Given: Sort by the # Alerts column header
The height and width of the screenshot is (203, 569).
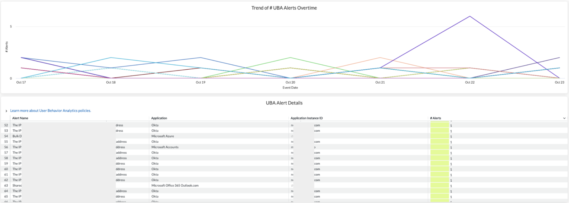Looking at the screenshot, I should pyautogui.click(x=435, y=118).
